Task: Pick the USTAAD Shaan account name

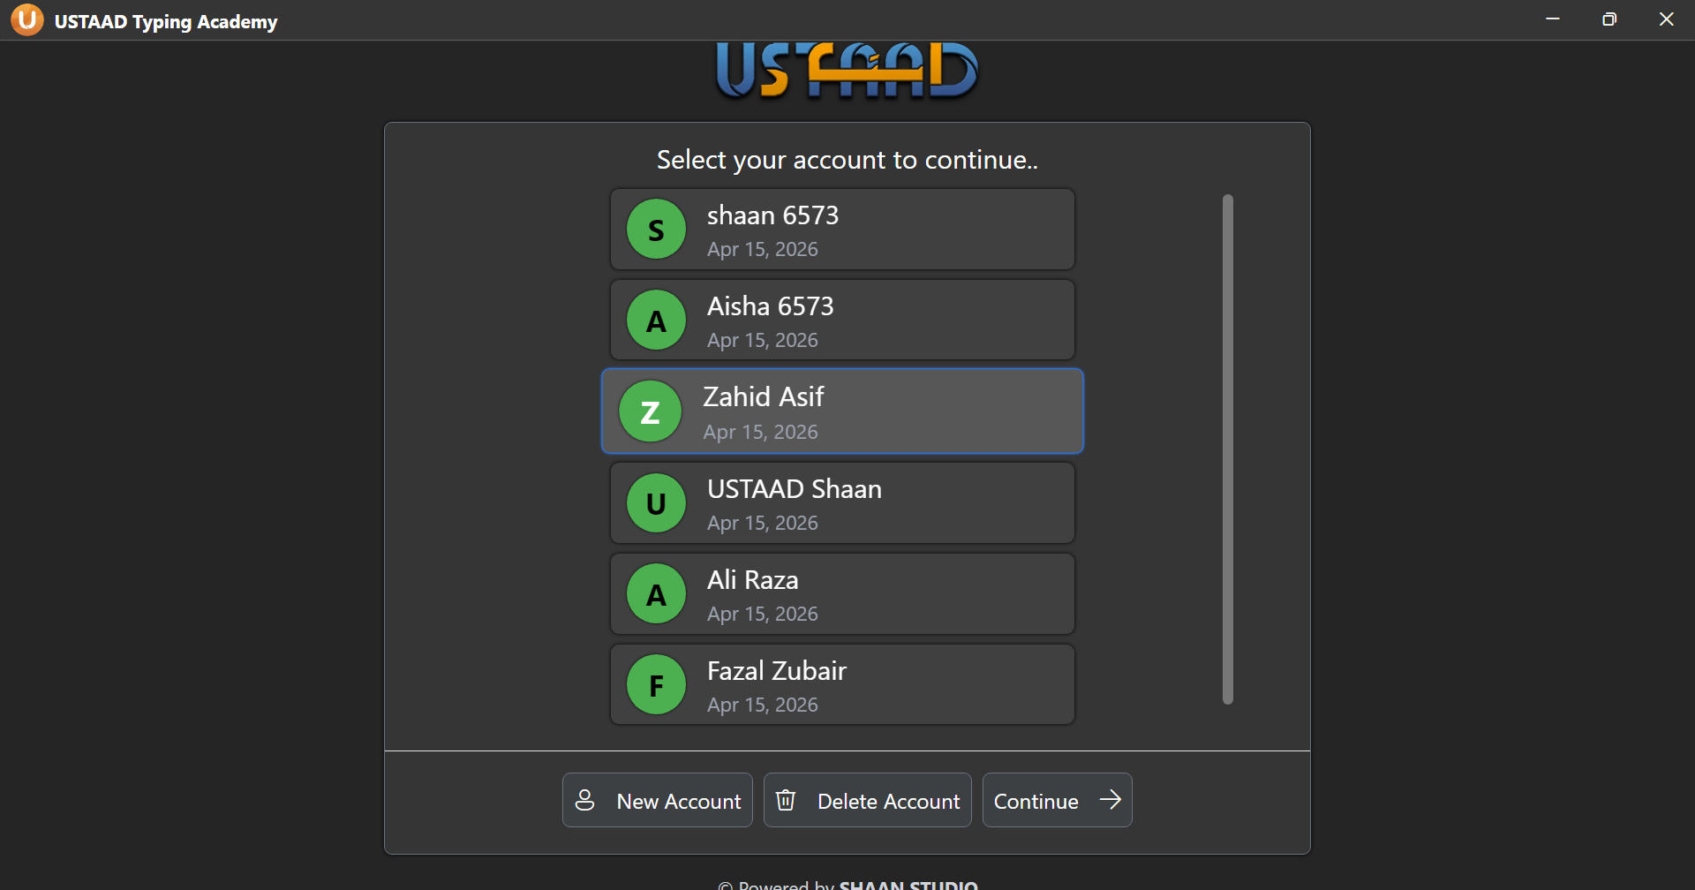Action: tap(794, 489)
